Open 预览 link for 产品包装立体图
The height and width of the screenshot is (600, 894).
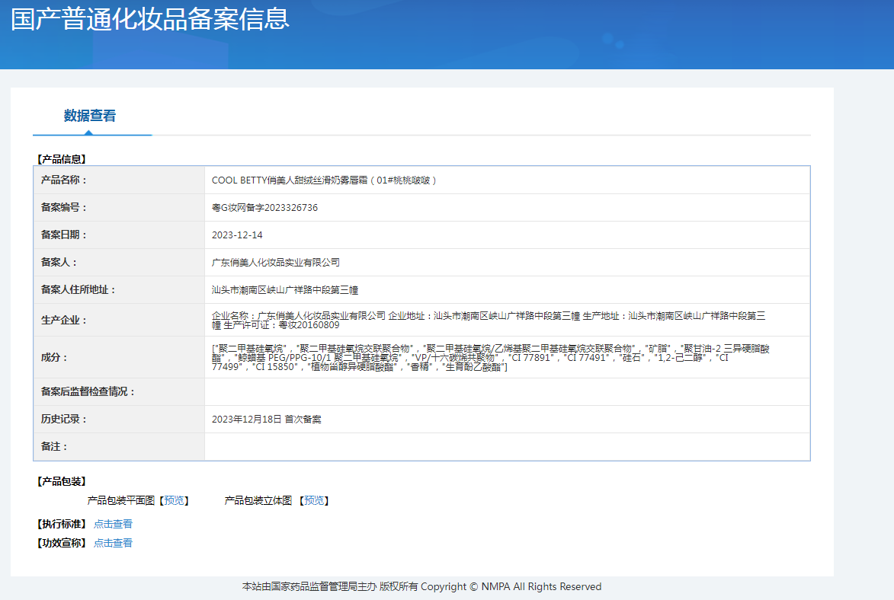pos(313,500)
